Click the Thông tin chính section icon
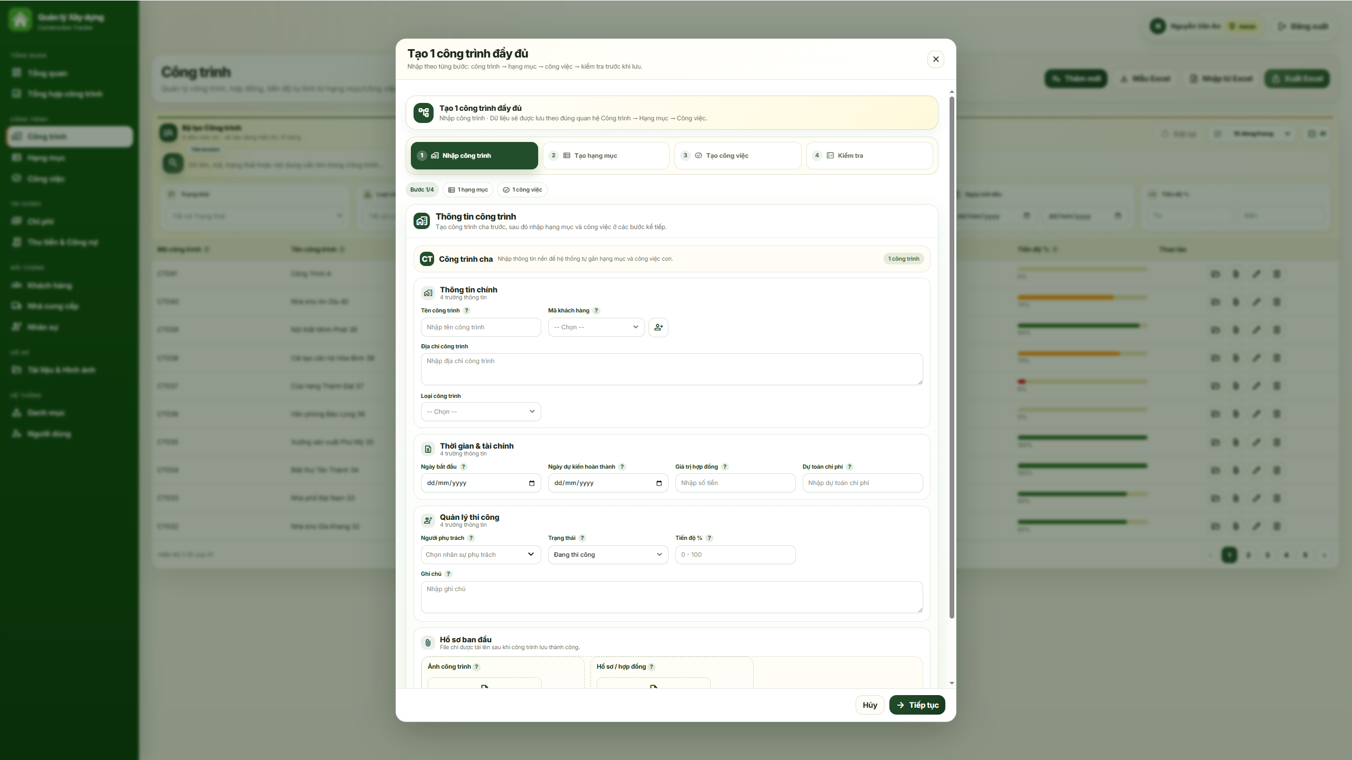Image resolution: width=1352 pixels, height=760 pixels. pyautogui.click(x=428, y=293)
